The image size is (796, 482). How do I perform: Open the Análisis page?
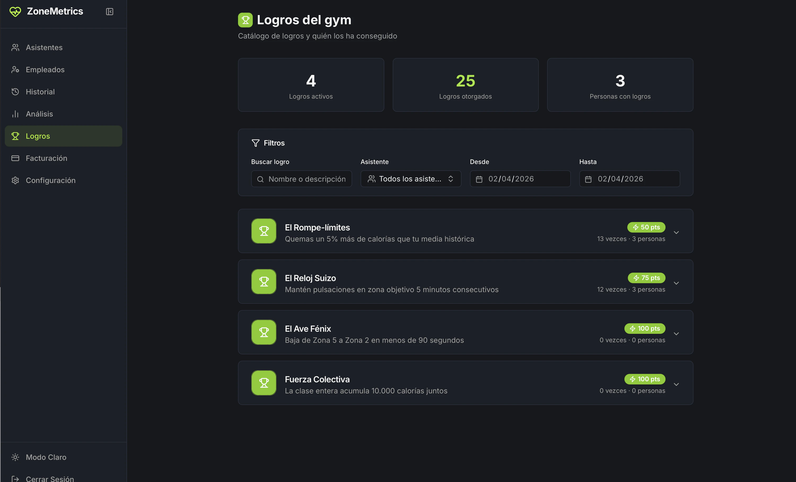point(40,114)
